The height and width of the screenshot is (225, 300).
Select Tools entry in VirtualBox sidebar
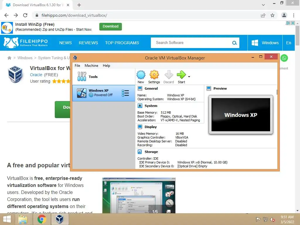pyautogui.click(x=104, y=77)
